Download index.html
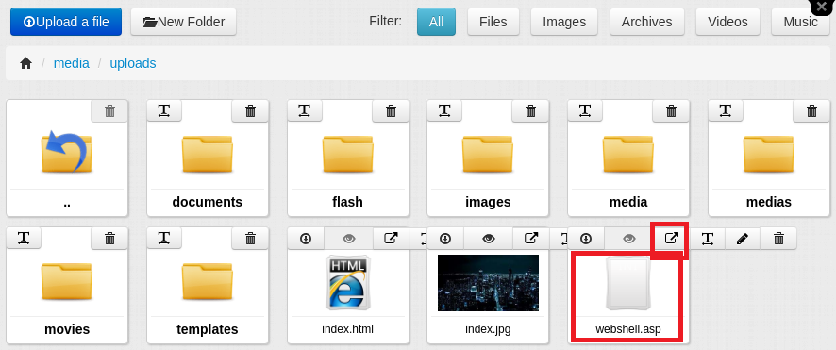Image resolution: width=836 pixels, height=350 pixels. click(306, 239)
